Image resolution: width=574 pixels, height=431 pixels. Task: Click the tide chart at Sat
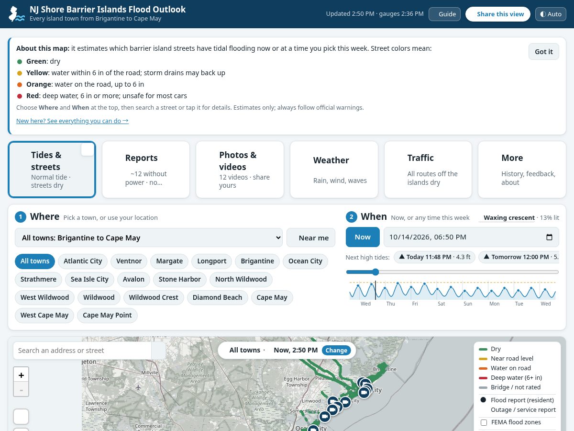pyautogui.click(x=441, y=304)
